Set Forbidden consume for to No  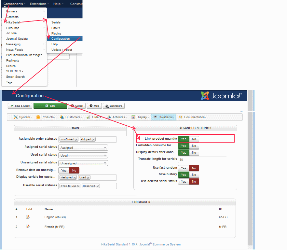tap(194, 146)
